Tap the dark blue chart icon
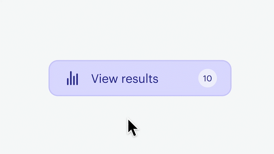The height and width of the screenshot is (154, 274). [72, 78]
